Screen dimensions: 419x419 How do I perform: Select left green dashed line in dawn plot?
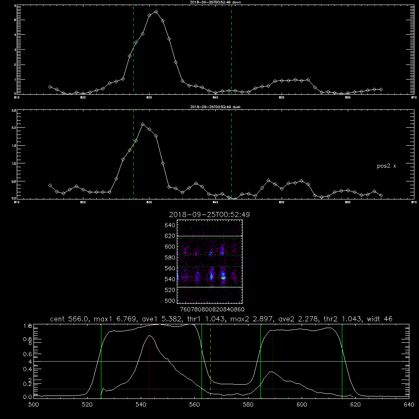click(133, 49)
